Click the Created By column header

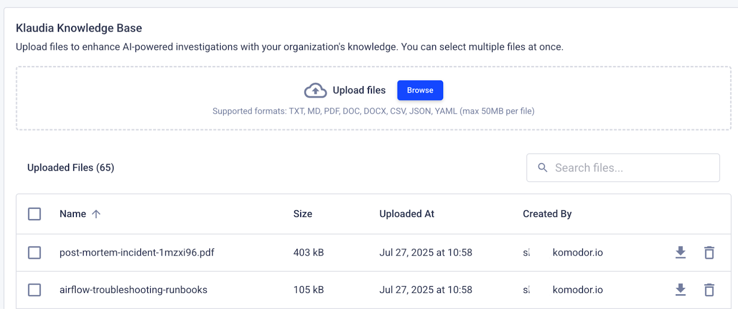pos(547,214)
